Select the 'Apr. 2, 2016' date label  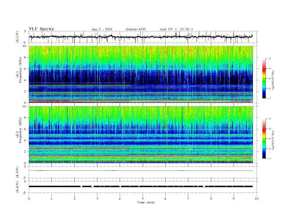pyautogui.click(x=102, y=29)
